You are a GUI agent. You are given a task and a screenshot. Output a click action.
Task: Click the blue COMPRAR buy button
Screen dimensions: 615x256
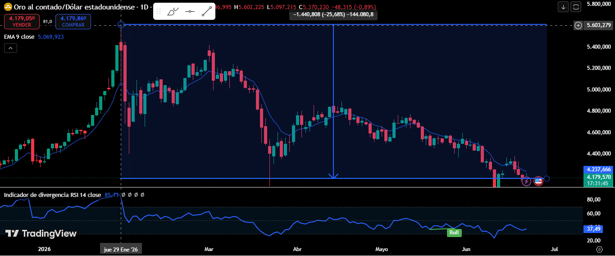[x=73, y=21]
